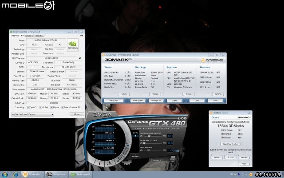Click Test in EVGA Precision
This screenshot has height=178, width=284.
(x=110, y=164)
